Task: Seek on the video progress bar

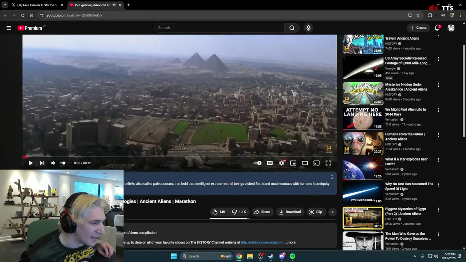Action: coord(179,157)
